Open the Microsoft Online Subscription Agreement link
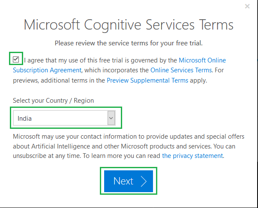Screen dimensions: 258x208 point(202,60)
